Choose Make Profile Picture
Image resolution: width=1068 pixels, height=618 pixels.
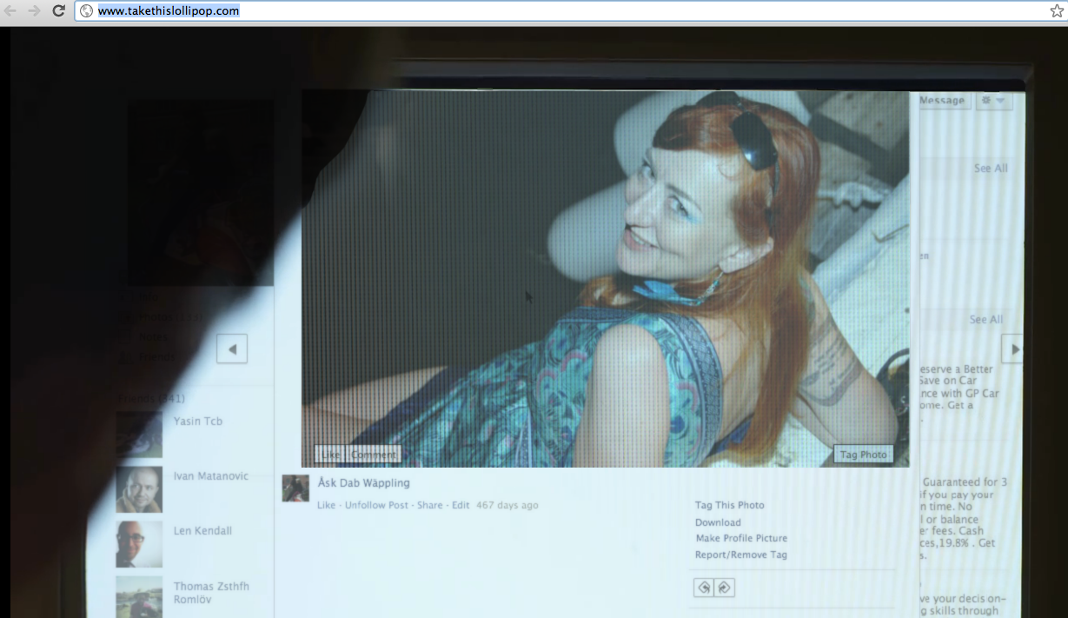[741, 539]
